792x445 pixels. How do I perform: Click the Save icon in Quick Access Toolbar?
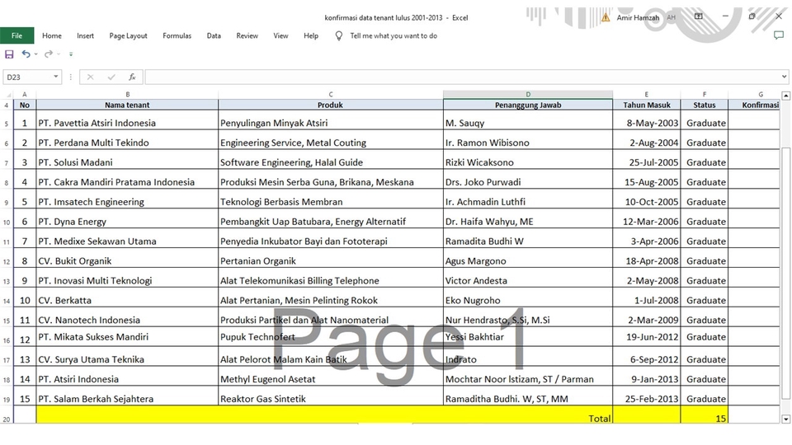pyautogui.click(x=9, y=54)
